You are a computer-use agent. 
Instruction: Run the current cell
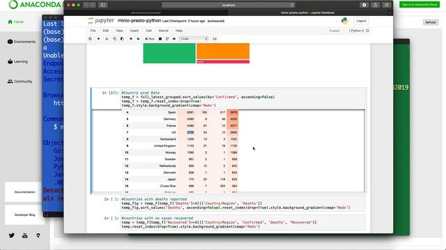150,39
